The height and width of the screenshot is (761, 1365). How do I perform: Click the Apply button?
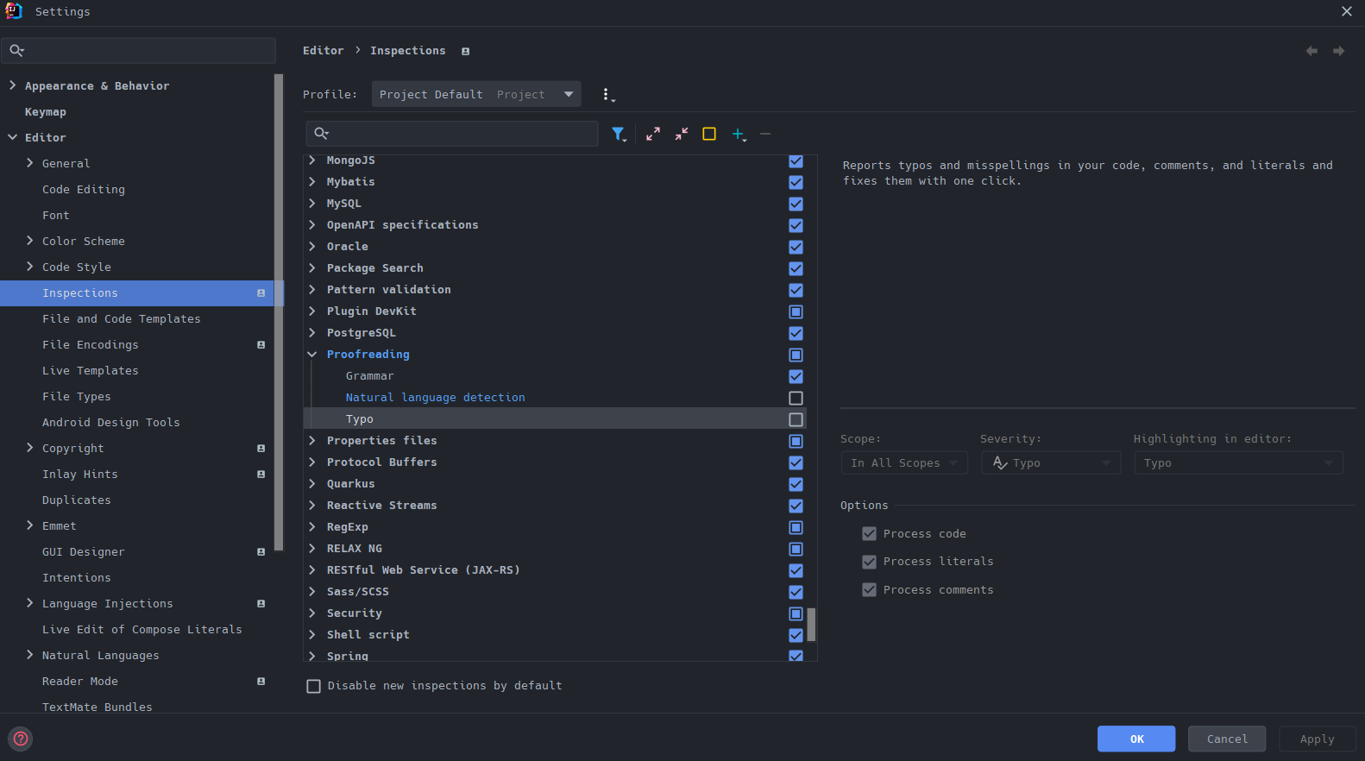[1317, 739]
